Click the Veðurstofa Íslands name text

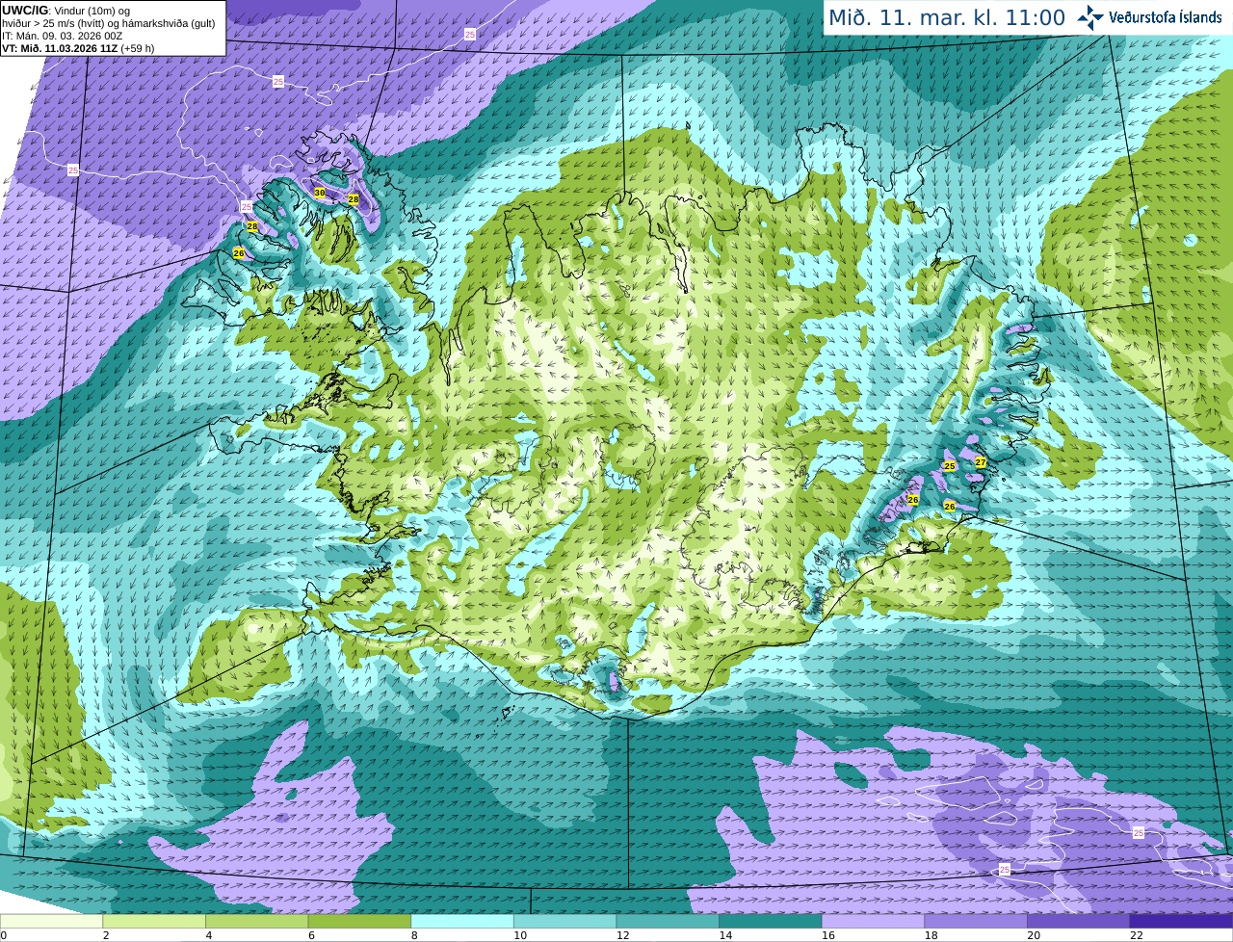pos(1166,17)
